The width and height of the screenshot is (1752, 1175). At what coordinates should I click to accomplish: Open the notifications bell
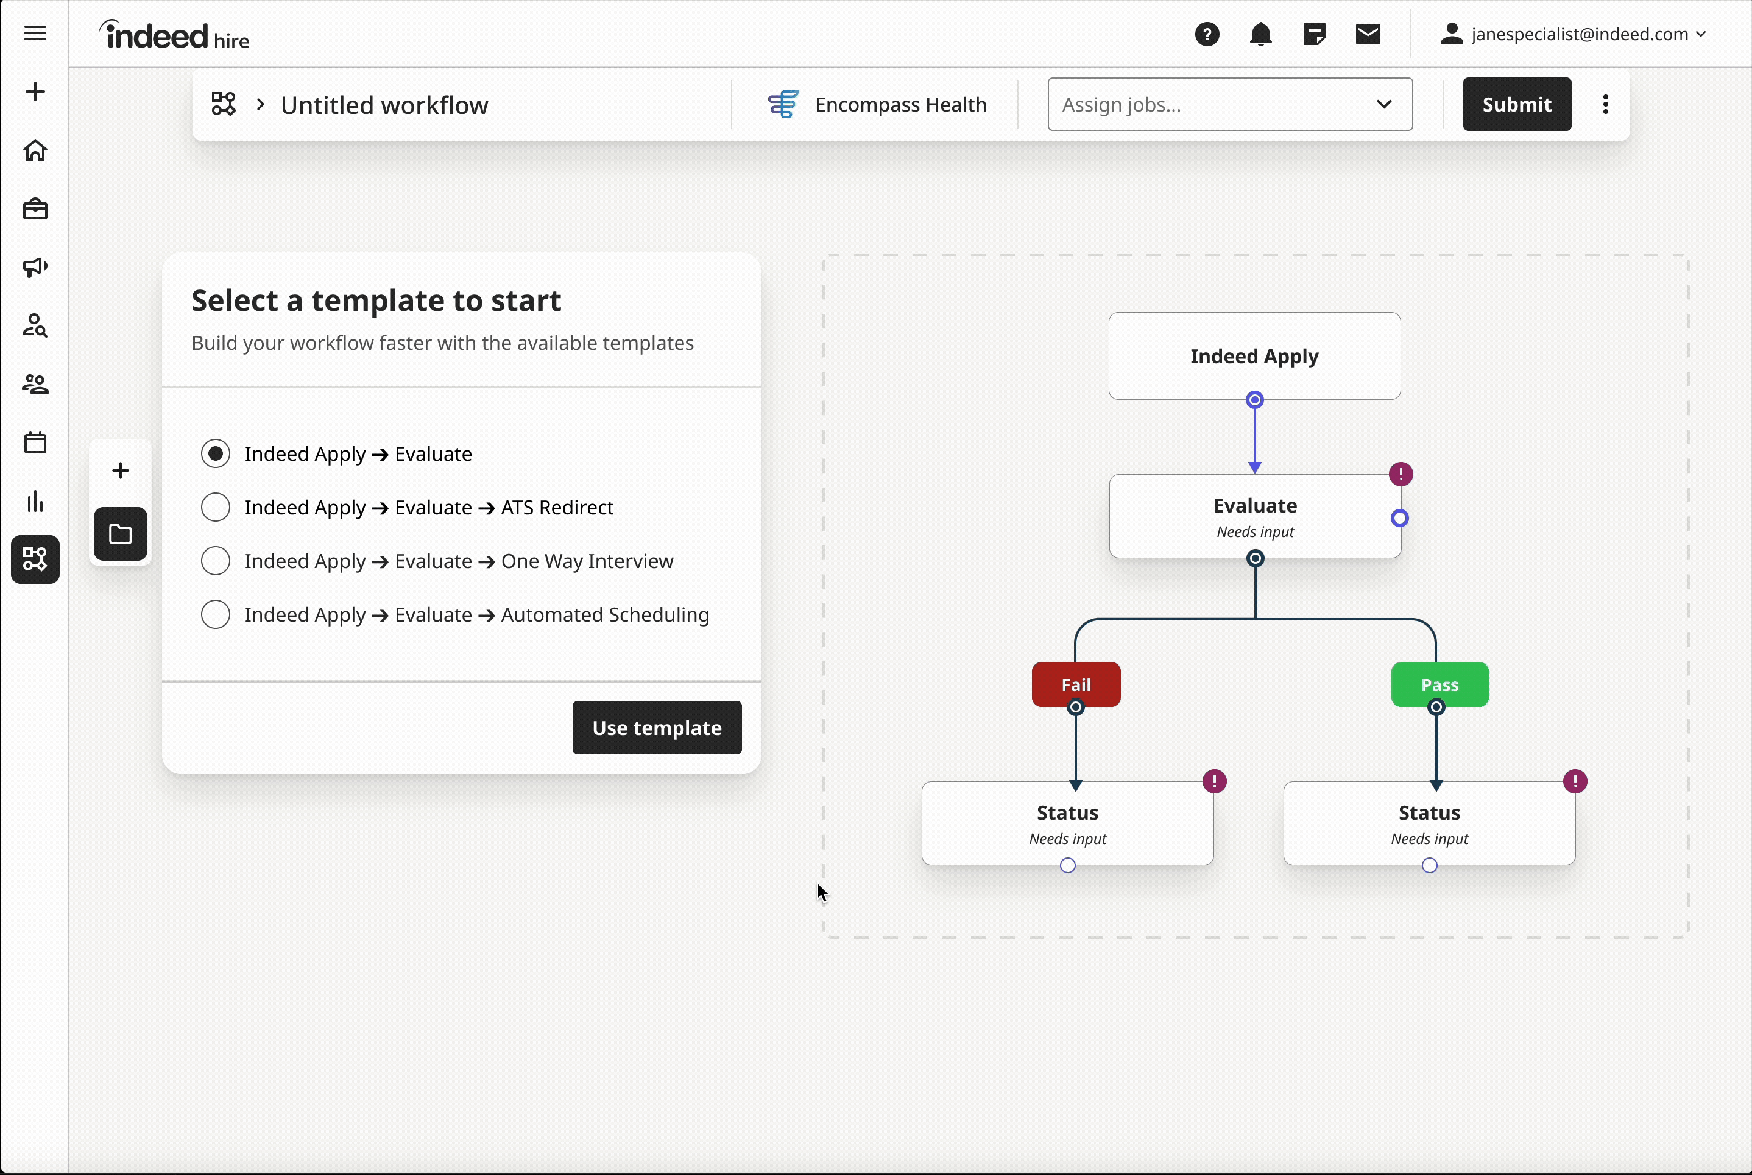pyautogui.click(x=1260, y=35)
